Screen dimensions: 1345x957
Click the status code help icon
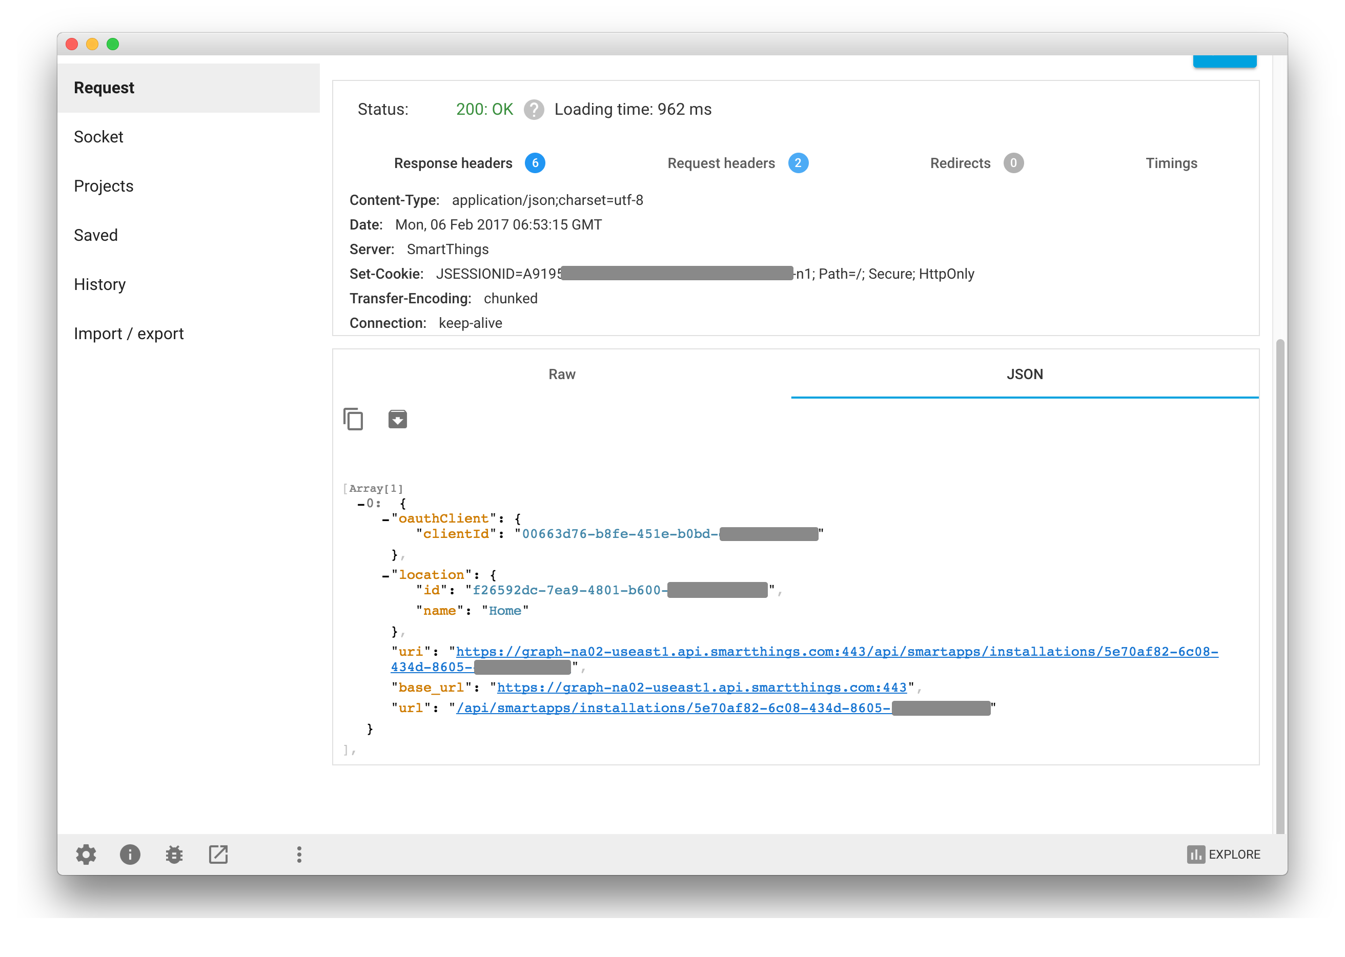tap(534, 110)
